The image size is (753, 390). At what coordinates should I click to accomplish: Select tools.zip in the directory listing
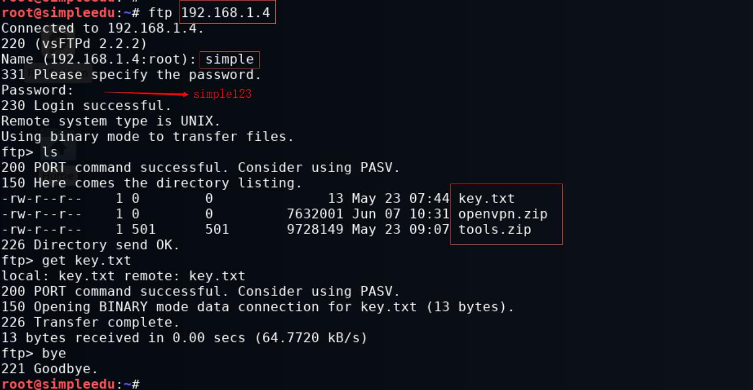(495, 229)
